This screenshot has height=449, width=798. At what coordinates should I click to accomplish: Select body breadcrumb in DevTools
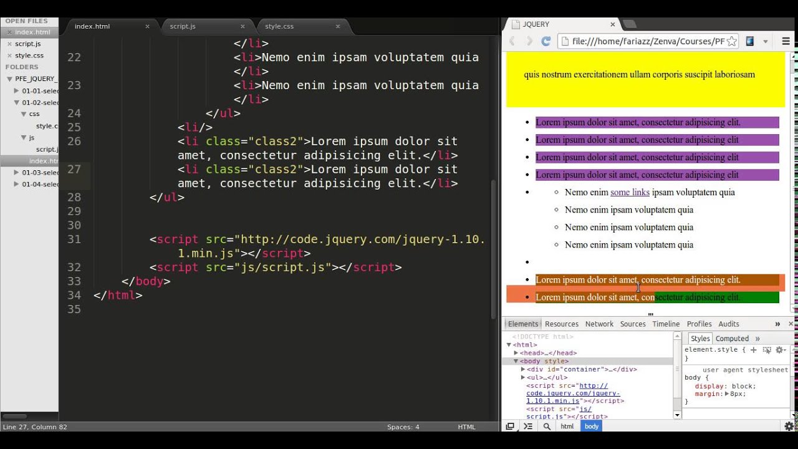(592, 427)
